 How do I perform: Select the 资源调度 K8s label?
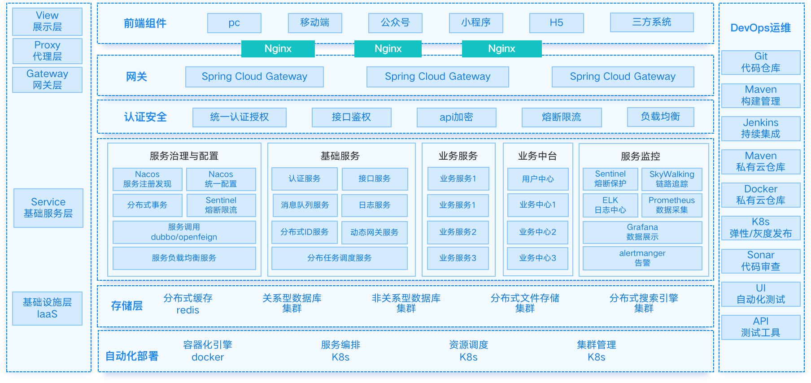click(x=469, y=351)
